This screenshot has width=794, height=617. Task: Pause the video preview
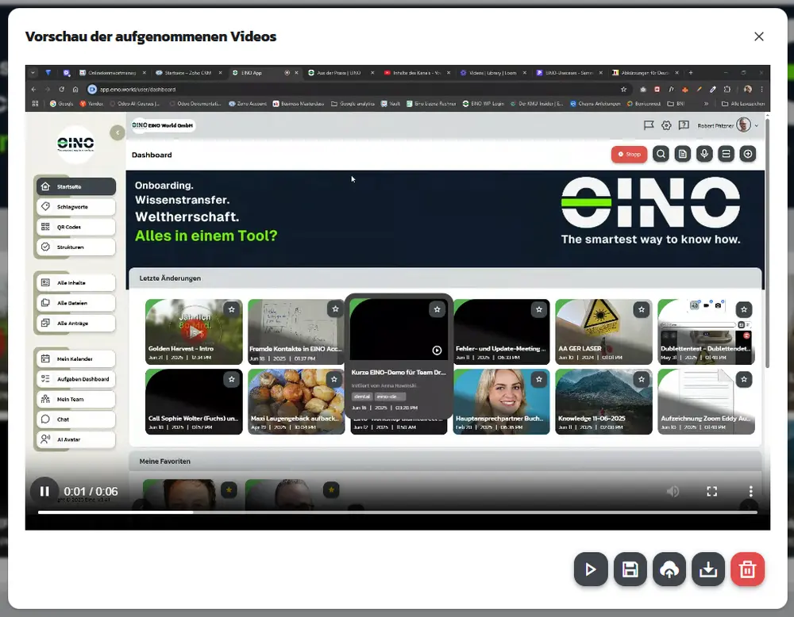pyautogui.click(x=44, y=491)
